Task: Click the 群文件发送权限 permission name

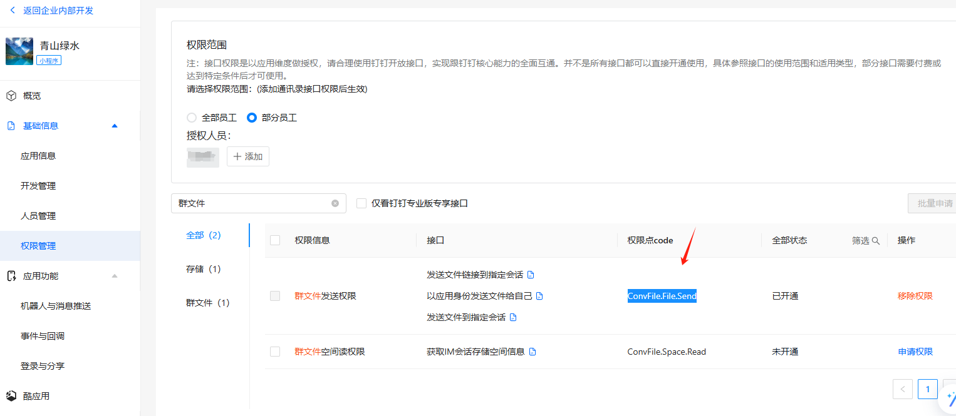Action: pos(325,296)
